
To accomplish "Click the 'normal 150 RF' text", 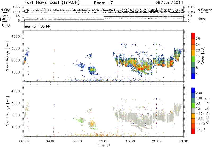I will click(x=38, y=26).
